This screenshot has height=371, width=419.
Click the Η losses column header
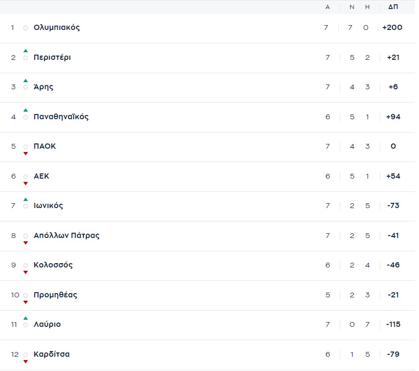point(367,7)
